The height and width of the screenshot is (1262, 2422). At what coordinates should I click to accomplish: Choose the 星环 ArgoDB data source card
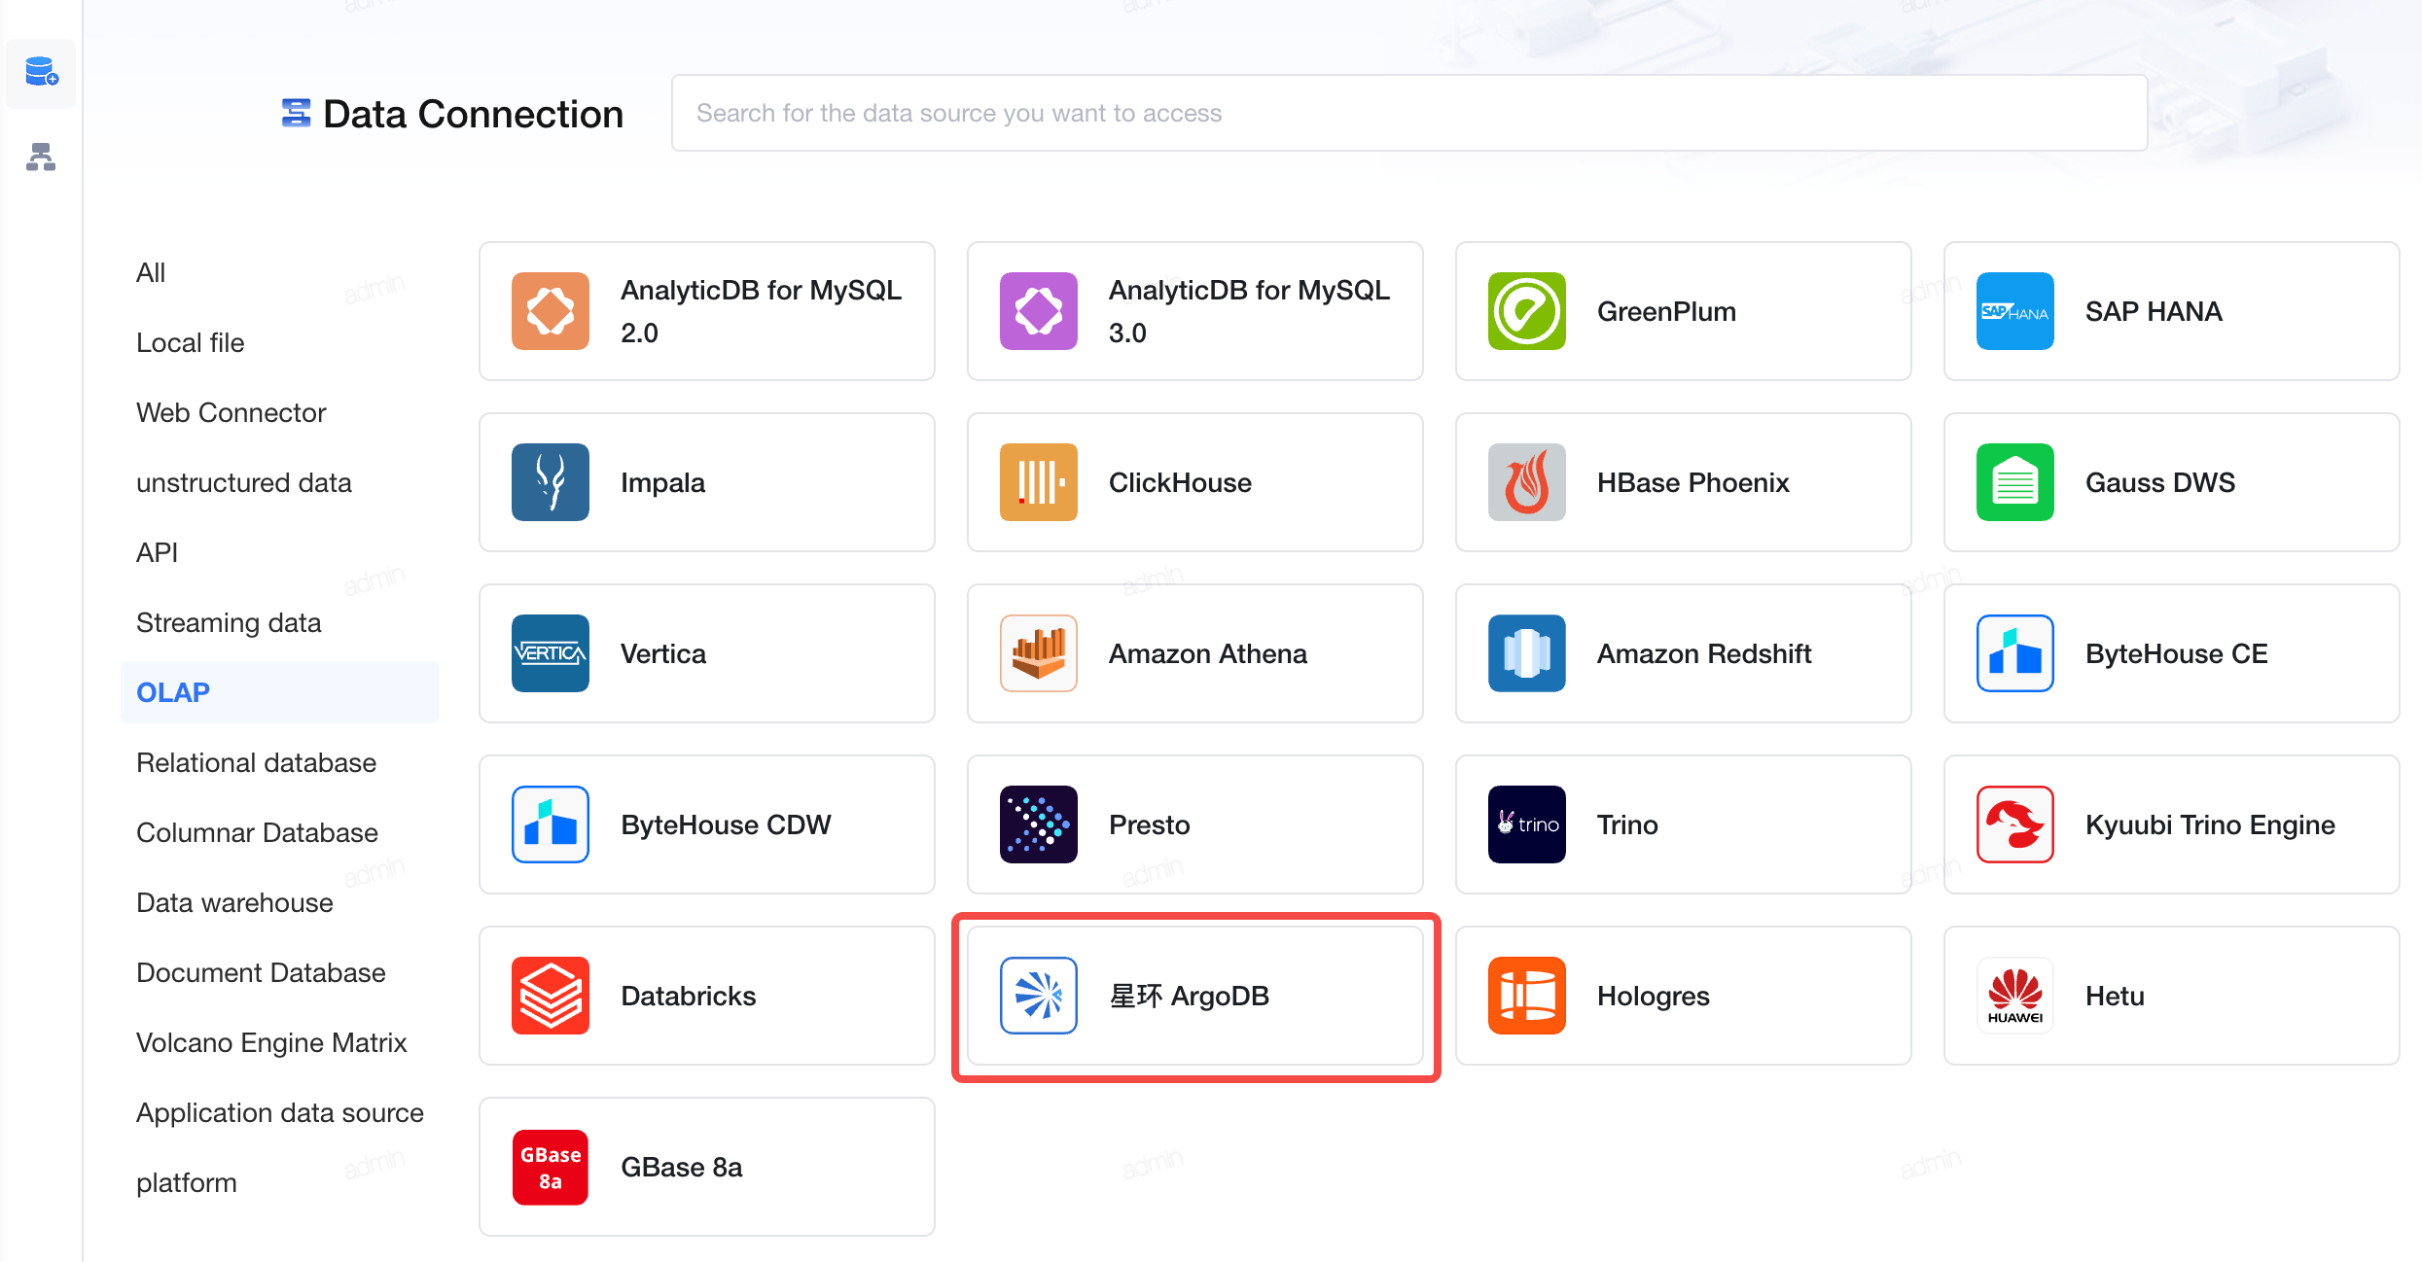tap(1194, 996)
